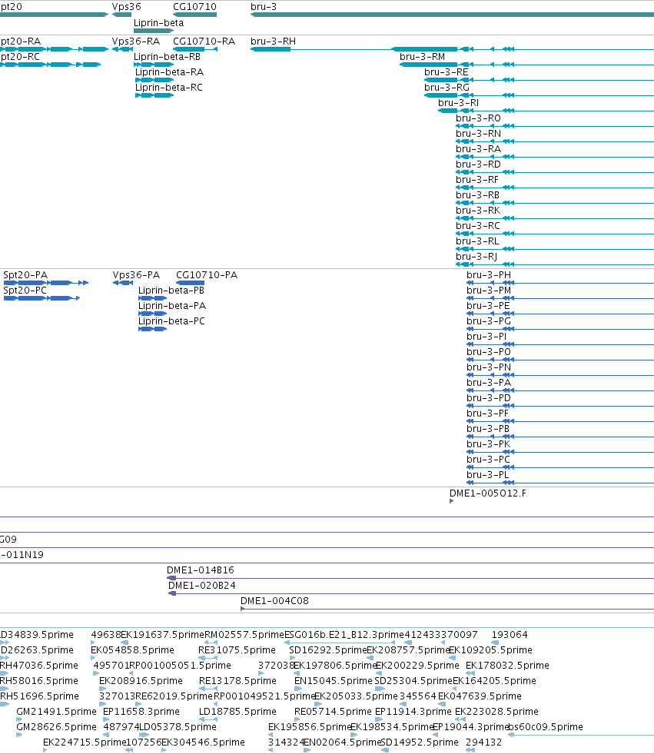
Task: Select EST bs60c09.5prime
Action: click(546, 727)
